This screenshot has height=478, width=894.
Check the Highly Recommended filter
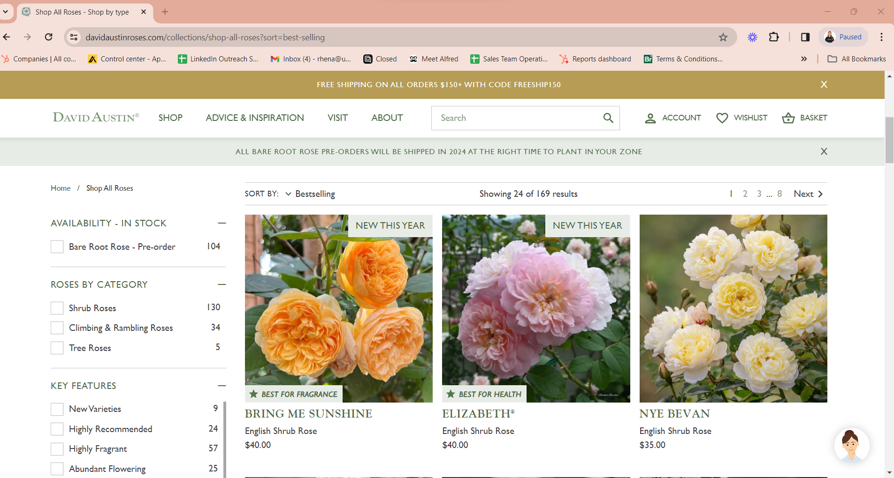[x=57, y=429]
